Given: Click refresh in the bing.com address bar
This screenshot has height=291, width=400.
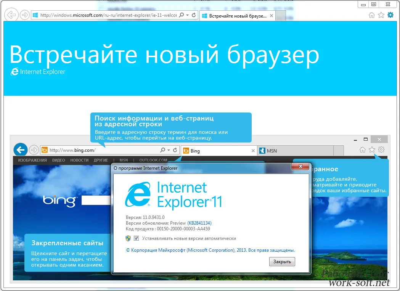Looking at the screenshot, I should click(175, 150).
